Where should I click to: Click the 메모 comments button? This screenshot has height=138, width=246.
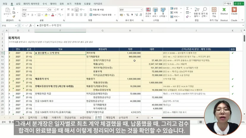228,4
